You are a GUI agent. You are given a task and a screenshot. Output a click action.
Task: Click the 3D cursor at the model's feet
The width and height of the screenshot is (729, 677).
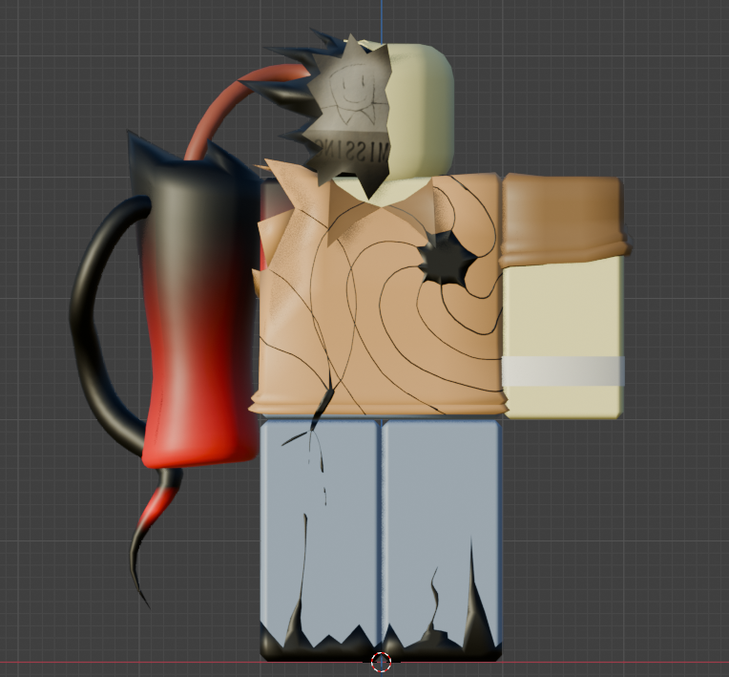click(x=382, y=662)
